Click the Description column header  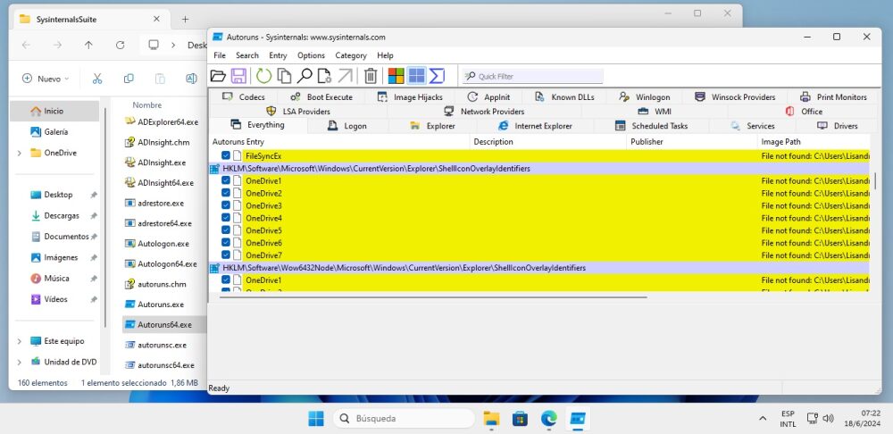[548, 142]
